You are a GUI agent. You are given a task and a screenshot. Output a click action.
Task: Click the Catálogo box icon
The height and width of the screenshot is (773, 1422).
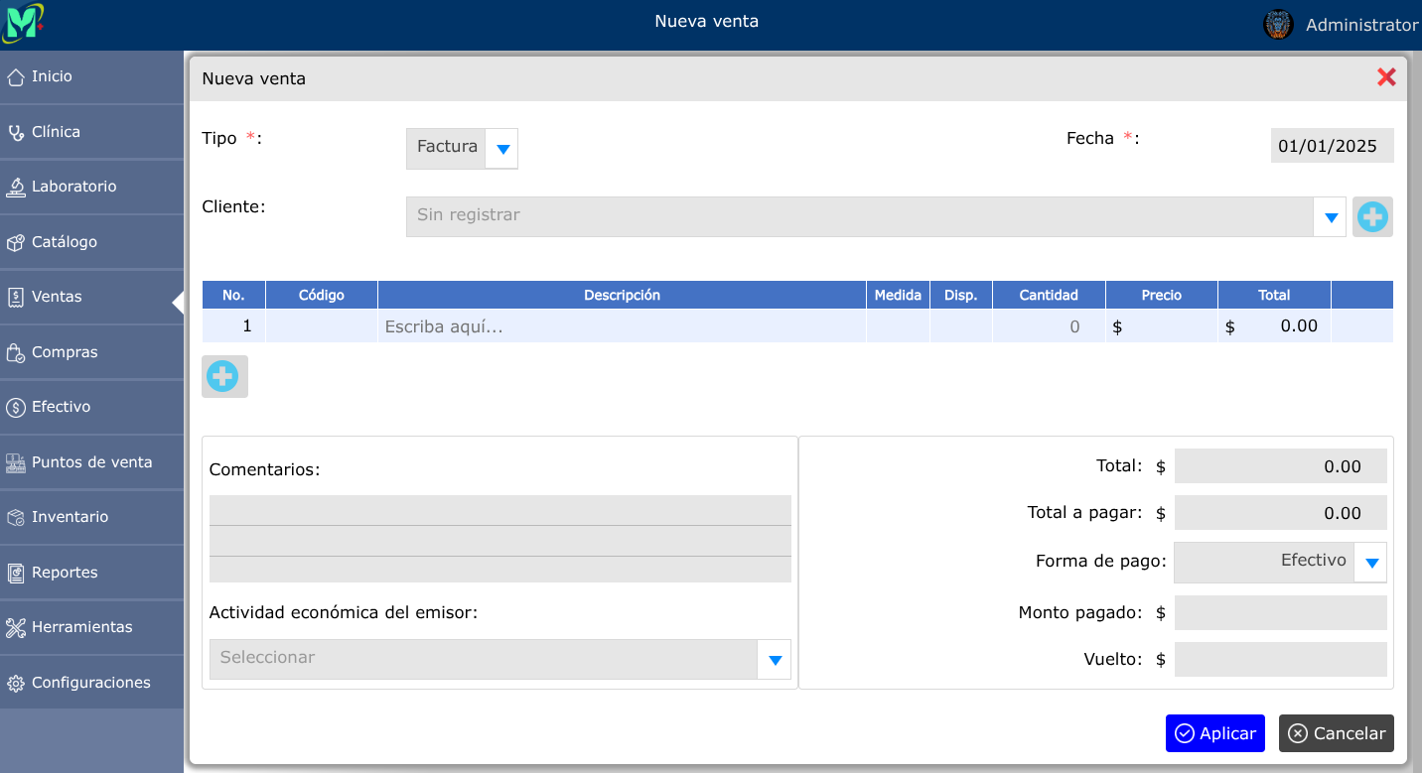point(15,242)
